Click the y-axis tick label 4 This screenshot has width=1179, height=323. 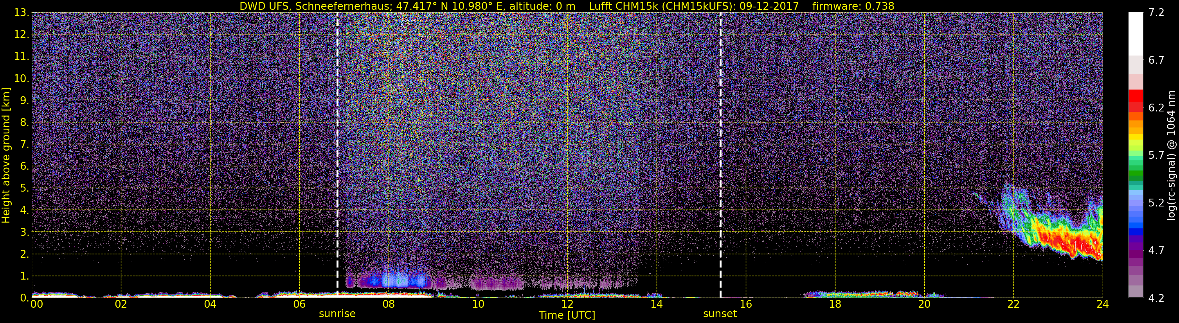point(24,210)
